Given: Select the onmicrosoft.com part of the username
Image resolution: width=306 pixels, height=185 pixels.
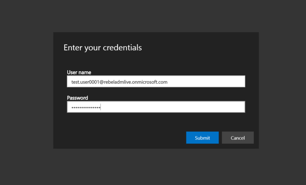Looking at the screenshot, I should 150,82.
